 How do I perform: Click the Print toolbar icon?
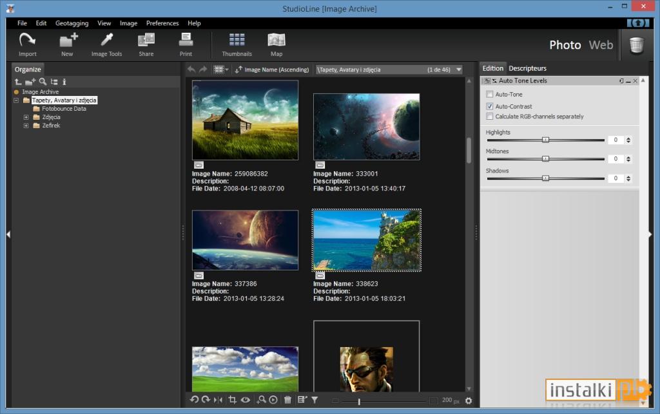click(x=186, y=44)
